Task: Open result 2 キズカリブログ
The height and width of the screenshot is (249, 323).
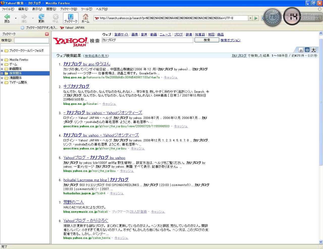Action: click(76, 86)
